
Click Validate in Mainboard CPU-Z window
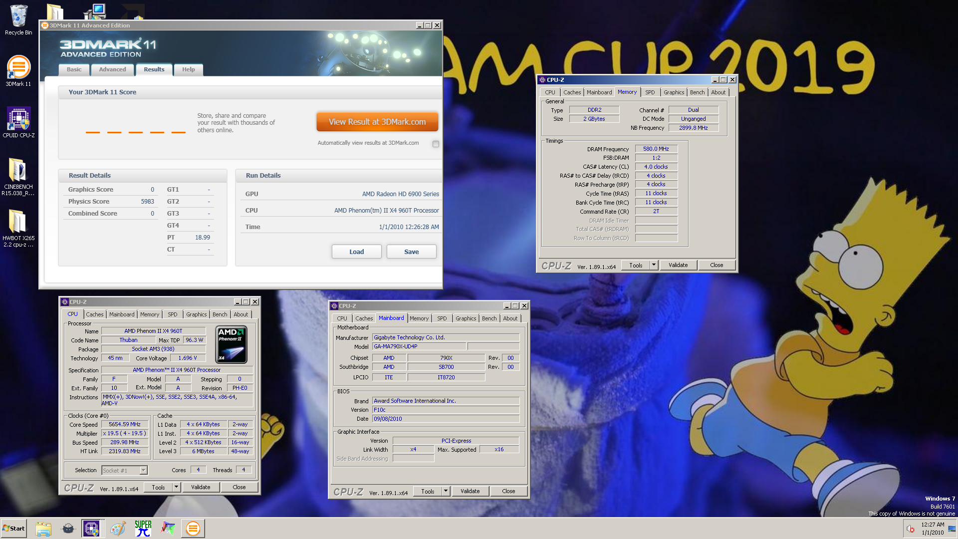click(470, 491)
